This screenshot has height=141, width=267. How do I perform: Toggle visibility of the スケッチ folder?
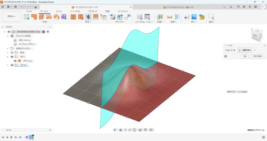[12, 65]
